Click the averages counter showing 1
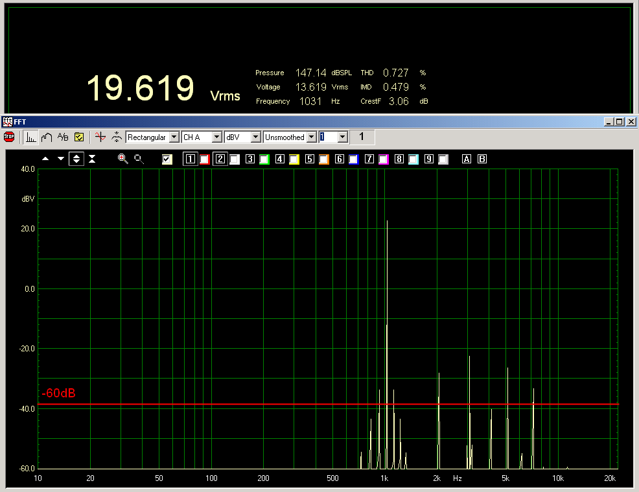The image size is (639, 492). click(362, 137)
